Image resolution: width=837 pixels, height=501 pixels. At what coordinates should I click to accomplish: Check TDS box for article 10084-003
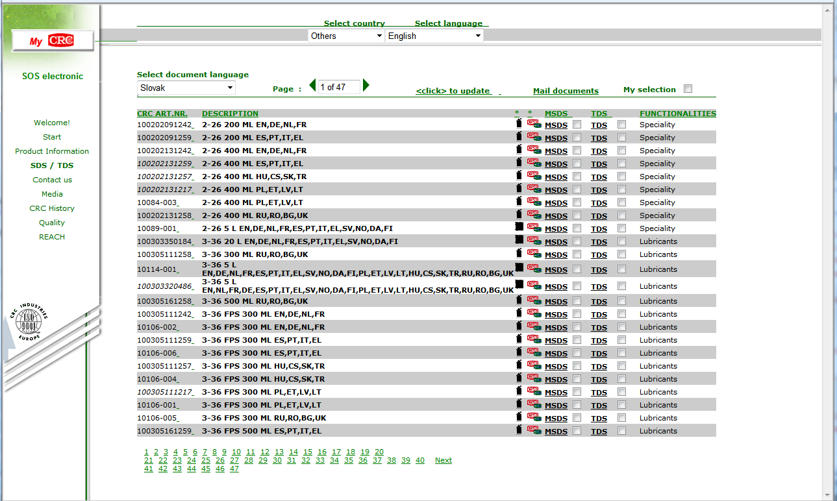[622, 202]
